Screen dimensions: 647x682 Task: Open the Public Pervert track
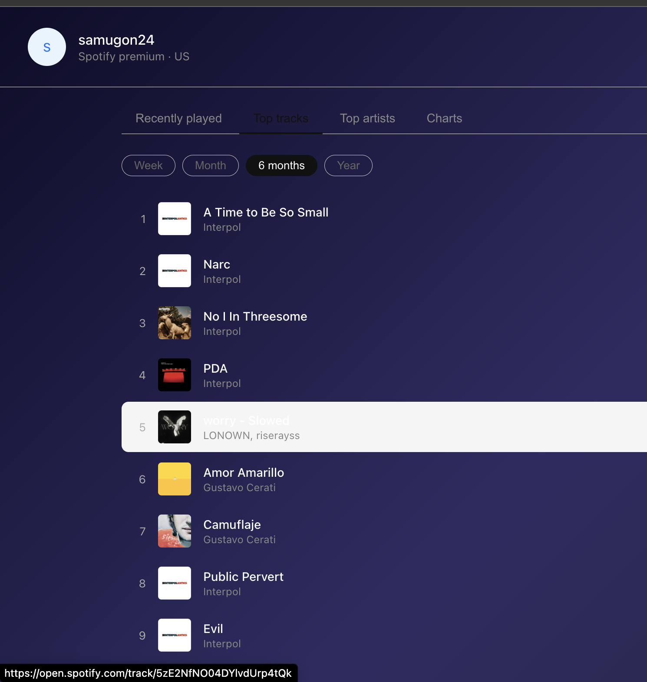point(243,577)
